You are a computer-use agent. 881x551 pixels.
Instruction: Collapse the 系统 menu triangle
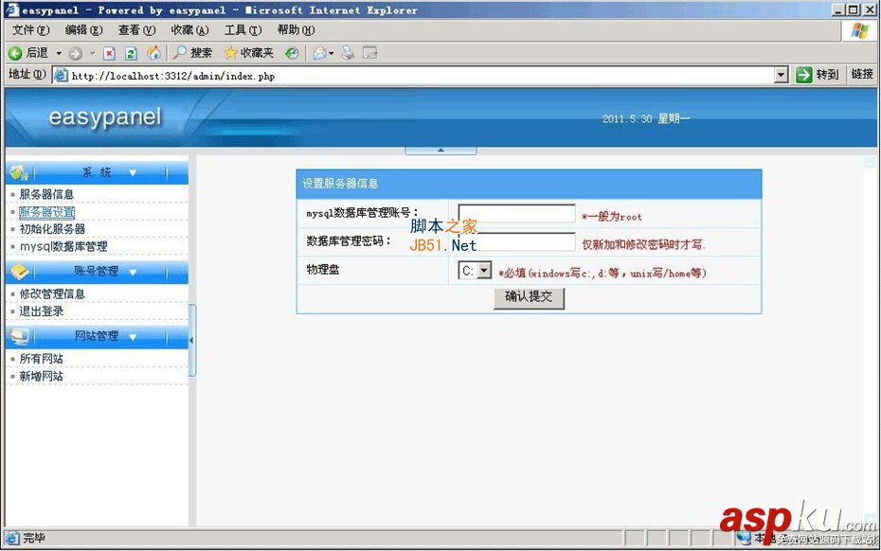133,171
